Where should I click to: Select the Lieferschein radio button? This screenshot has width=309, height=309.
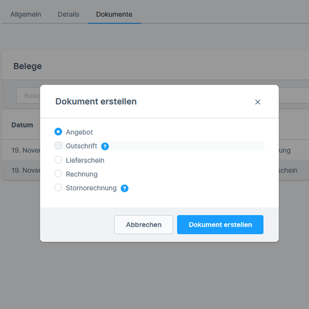(x=58, y=160)
